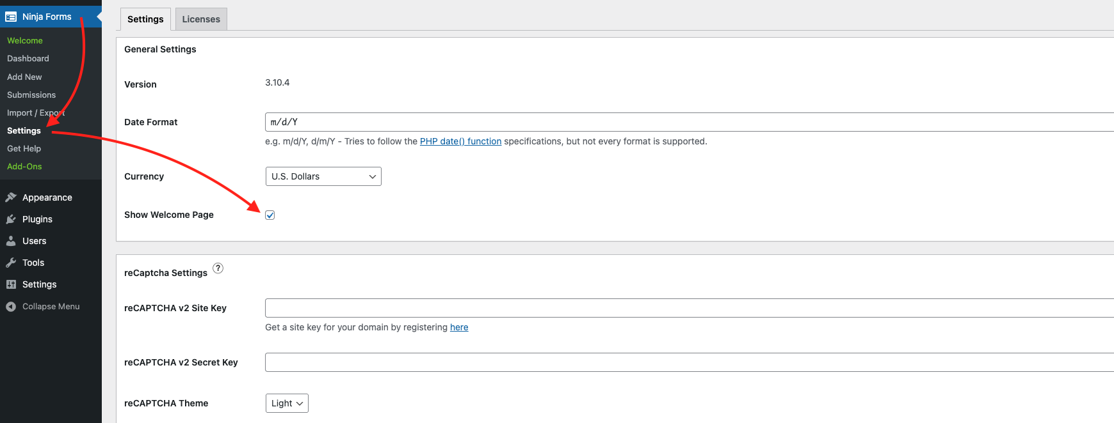Viewport: 1114px width, 423px height.
Task: Open the Tools menu
Action: 33,263
